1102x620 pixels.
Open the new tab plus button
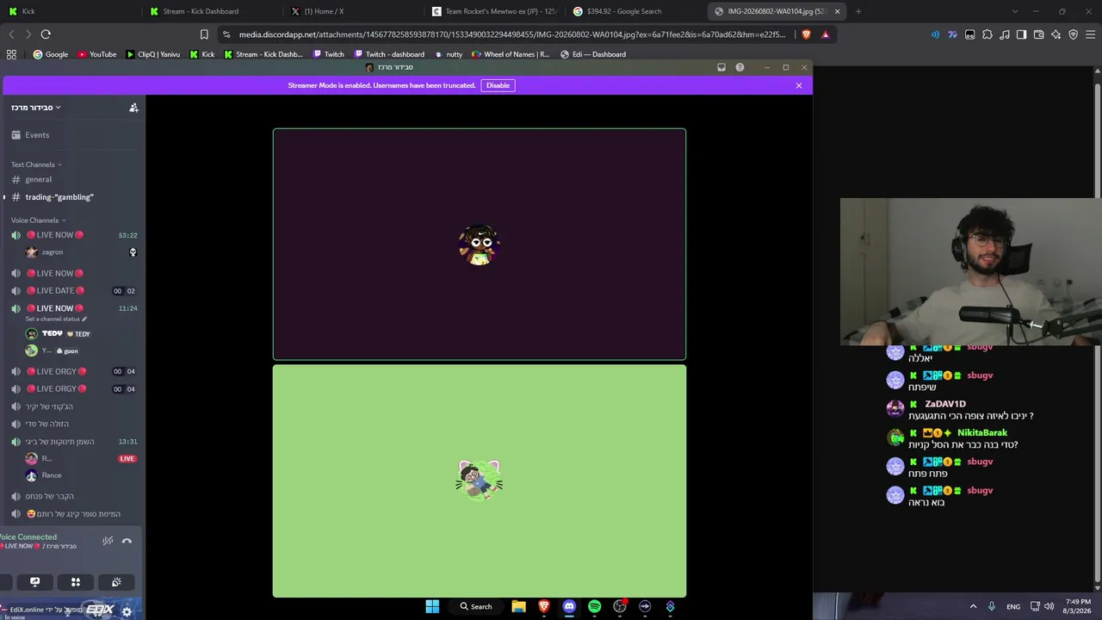[858, 11]
